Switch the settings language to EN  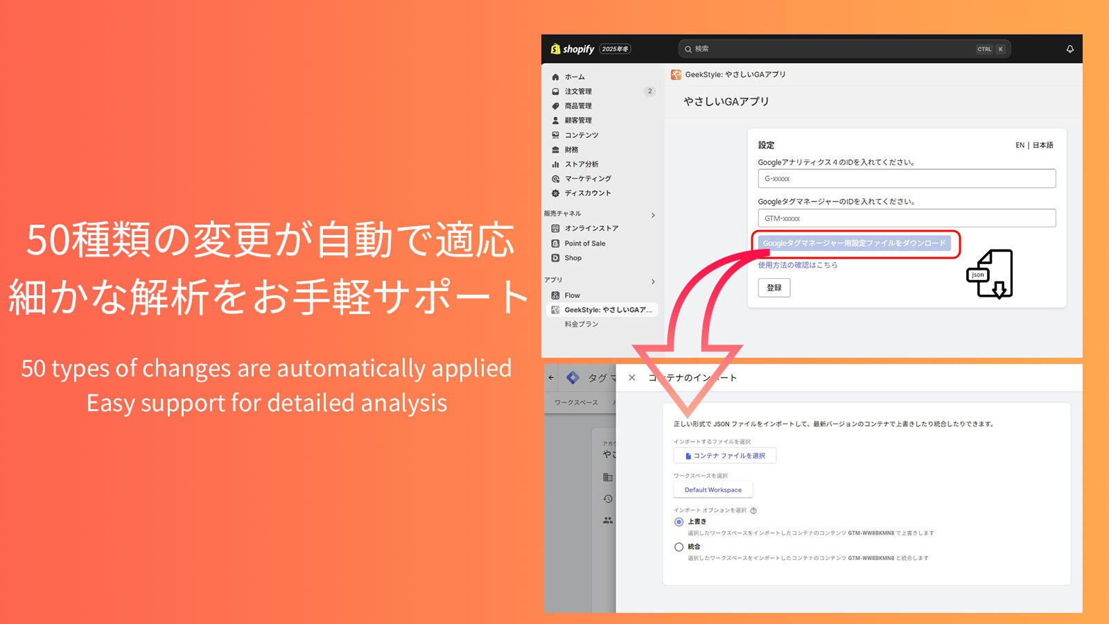[1020, 146]
